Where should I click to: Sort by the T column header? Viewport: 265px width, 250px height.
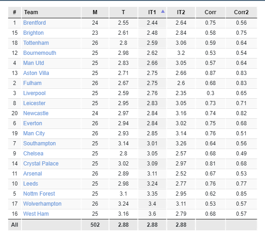tap(123, 12)
